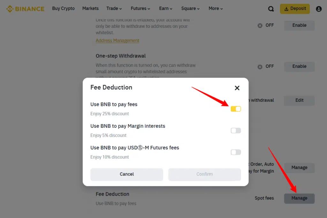Select Buy Crypto in the navigation bar

tap(63, 9)
